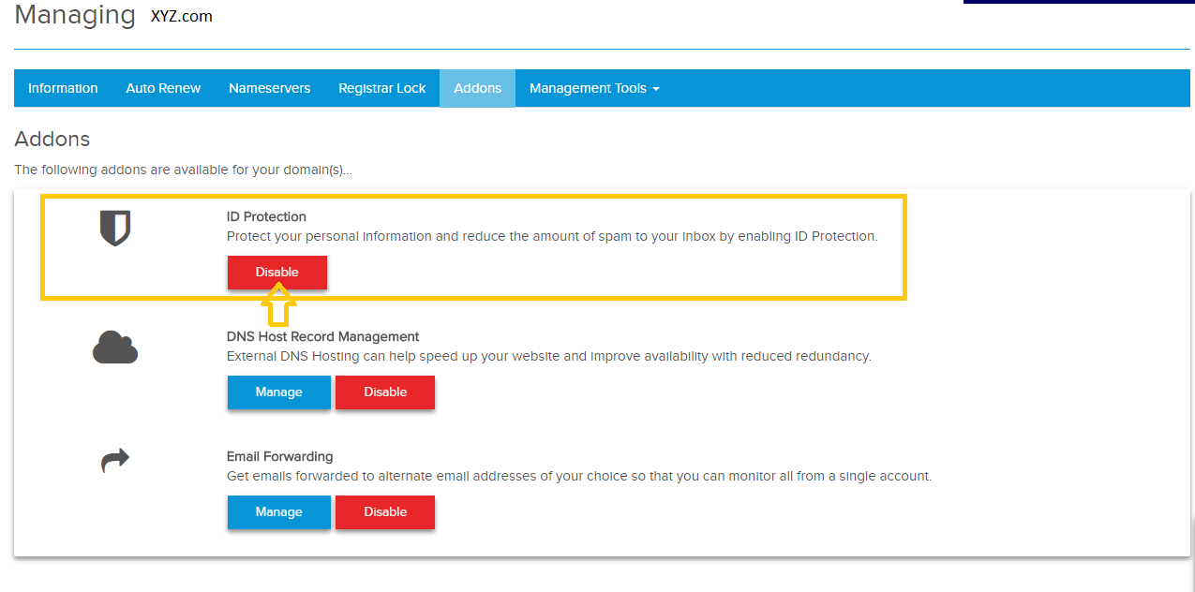Click the ID Protection title text
This screenshot has height=592, width=1195.
point(266,216)
